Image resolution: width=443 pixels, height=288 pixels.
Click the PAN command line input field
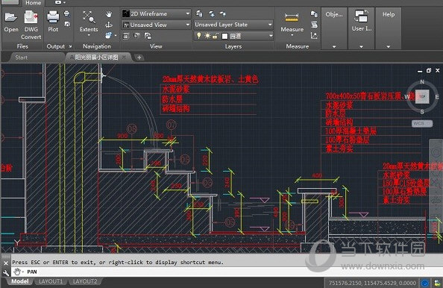(226, 272)
